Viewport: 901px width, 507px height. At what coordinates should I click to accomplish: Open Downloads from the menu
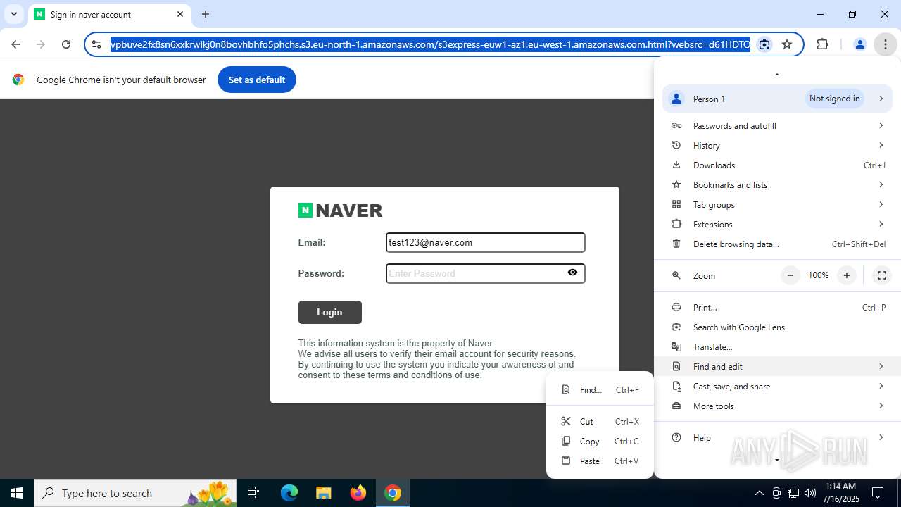pyautogui.click(x=777, y=165)
